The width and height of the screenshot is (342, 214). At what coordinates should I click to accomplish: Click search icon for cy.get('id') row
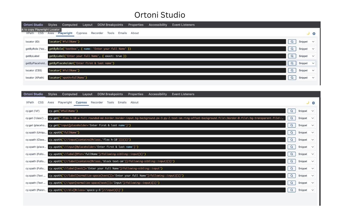coord(292,111)
